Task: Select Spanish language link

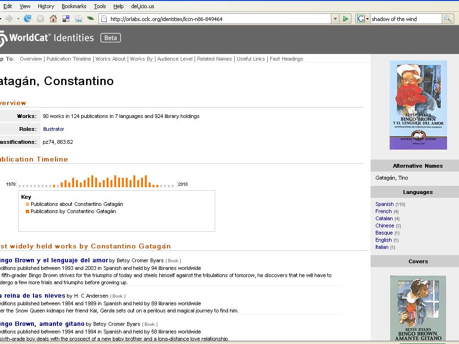Action: point(384,204)
